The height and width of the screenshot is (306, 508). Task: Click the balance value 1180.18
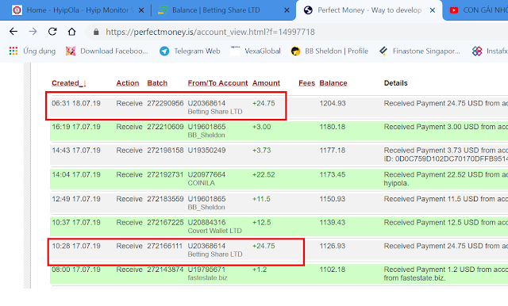click(x=333, y=127)
